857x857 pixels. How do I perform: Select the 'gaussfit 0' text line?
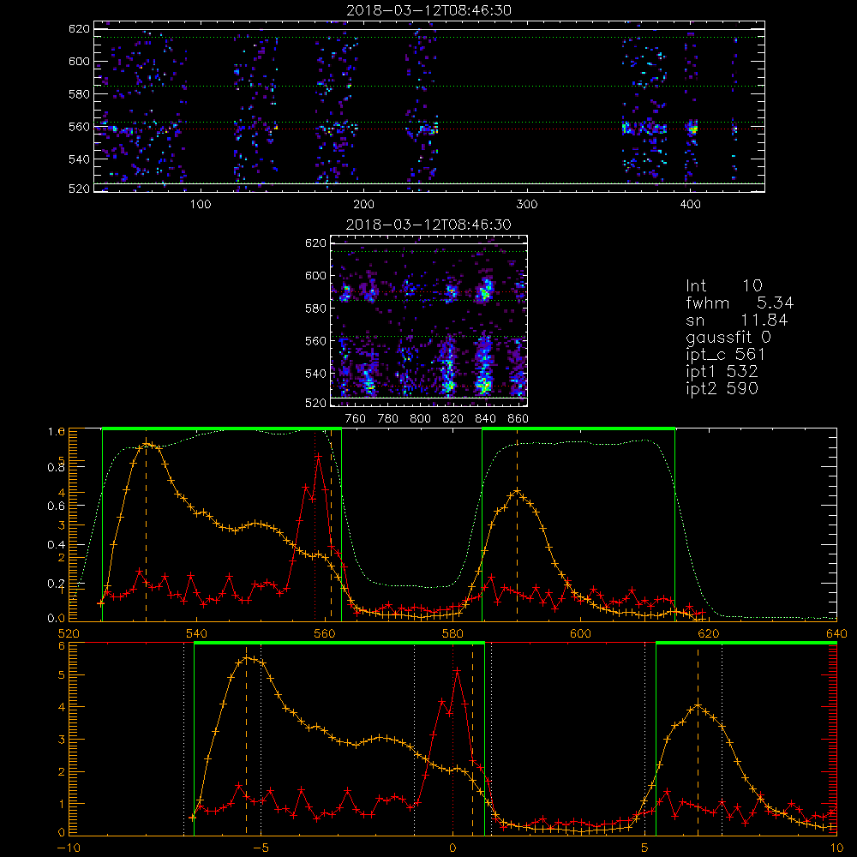click(728, 337)
